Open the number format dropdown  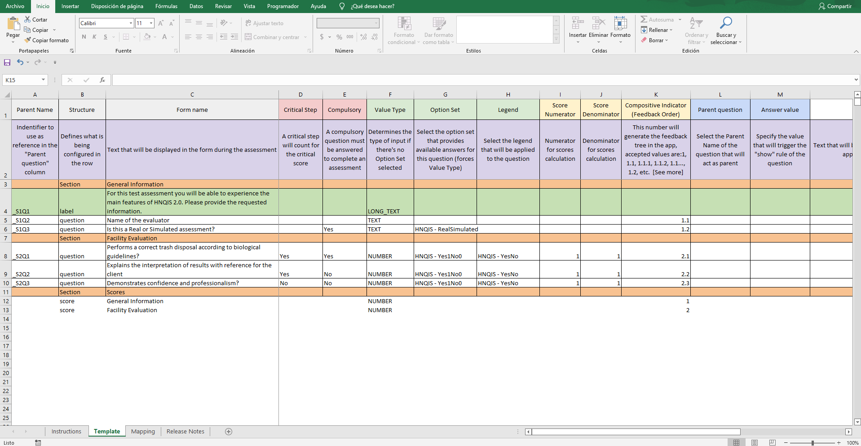coord(376,23)
